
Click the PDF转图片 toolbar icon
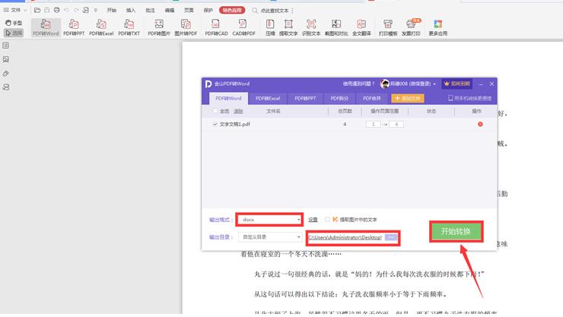pos(159,27)
